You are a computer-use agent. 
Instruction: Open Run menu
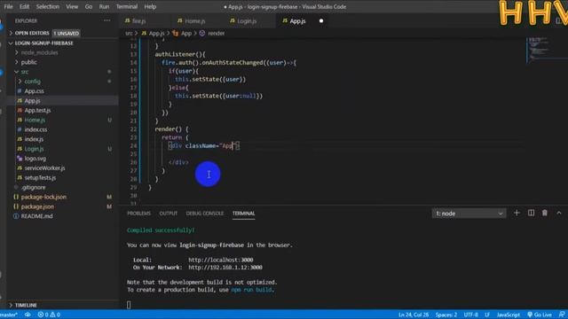point(104,6)
